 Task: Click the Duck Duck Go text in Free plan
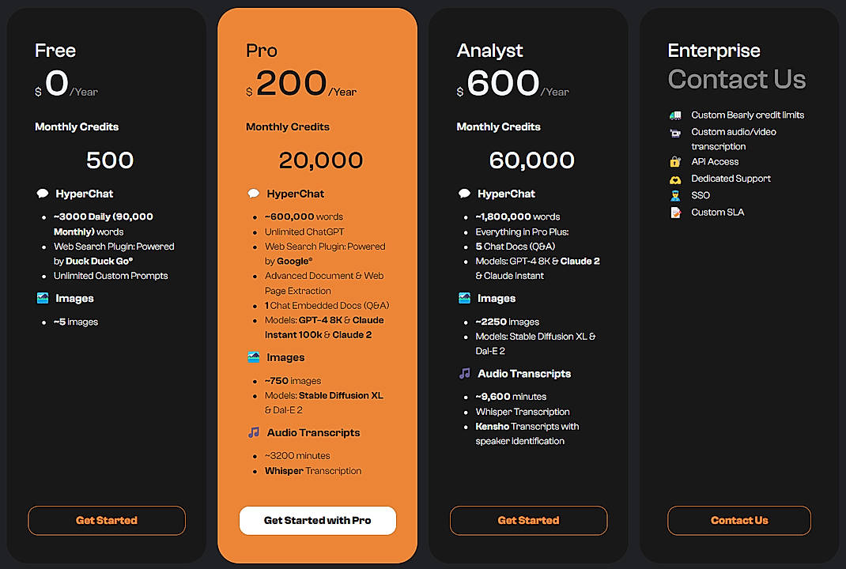(x=96, y=261)
